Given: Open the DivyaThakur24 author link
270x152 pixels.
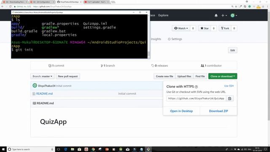Looking at the screenshot, I should [x=47, y=86].
